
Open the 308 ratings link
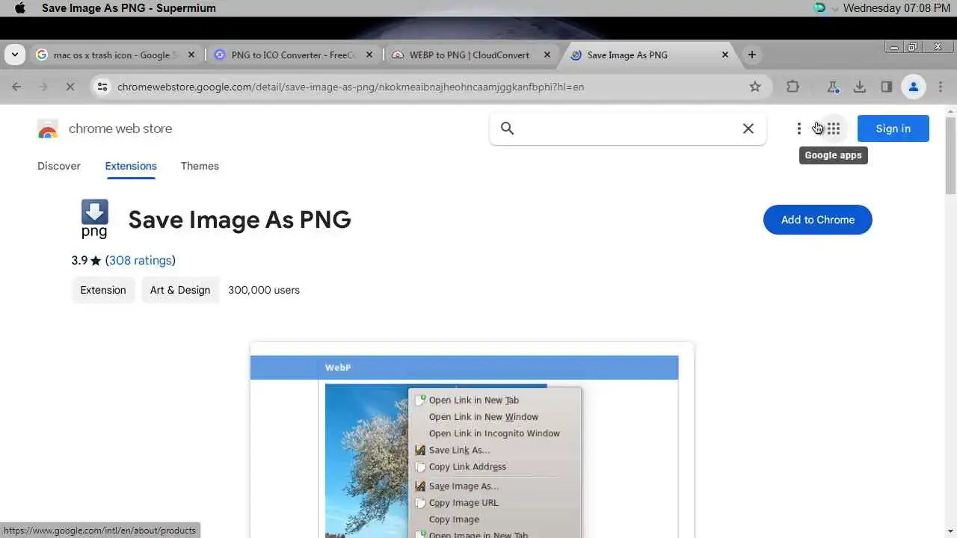pyautogui.click(x=141, y=260)
